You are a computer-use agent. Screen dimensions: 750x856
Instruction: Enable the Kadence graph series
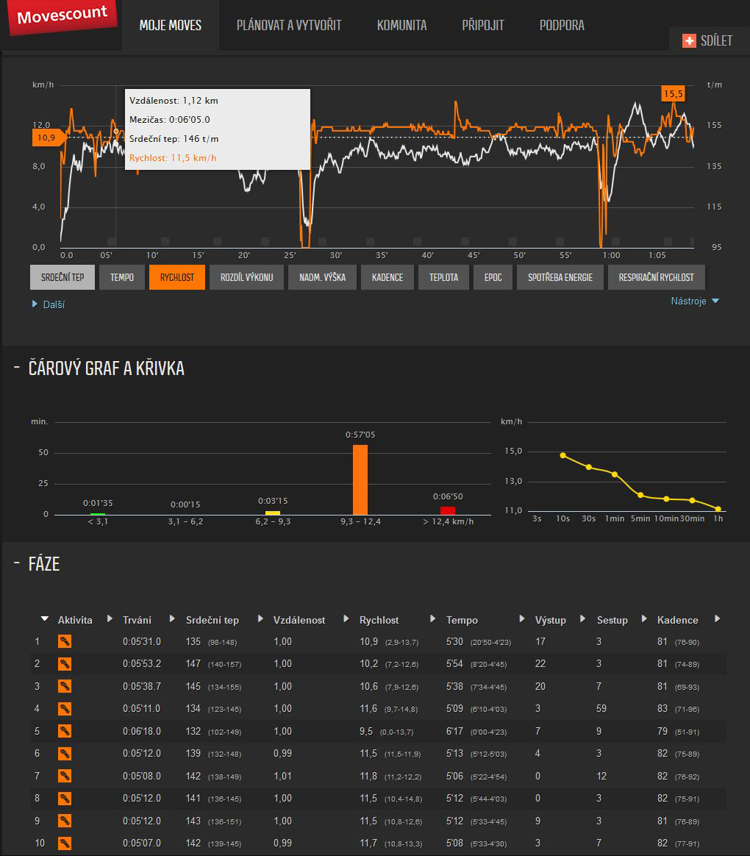[x=387, y=277]
